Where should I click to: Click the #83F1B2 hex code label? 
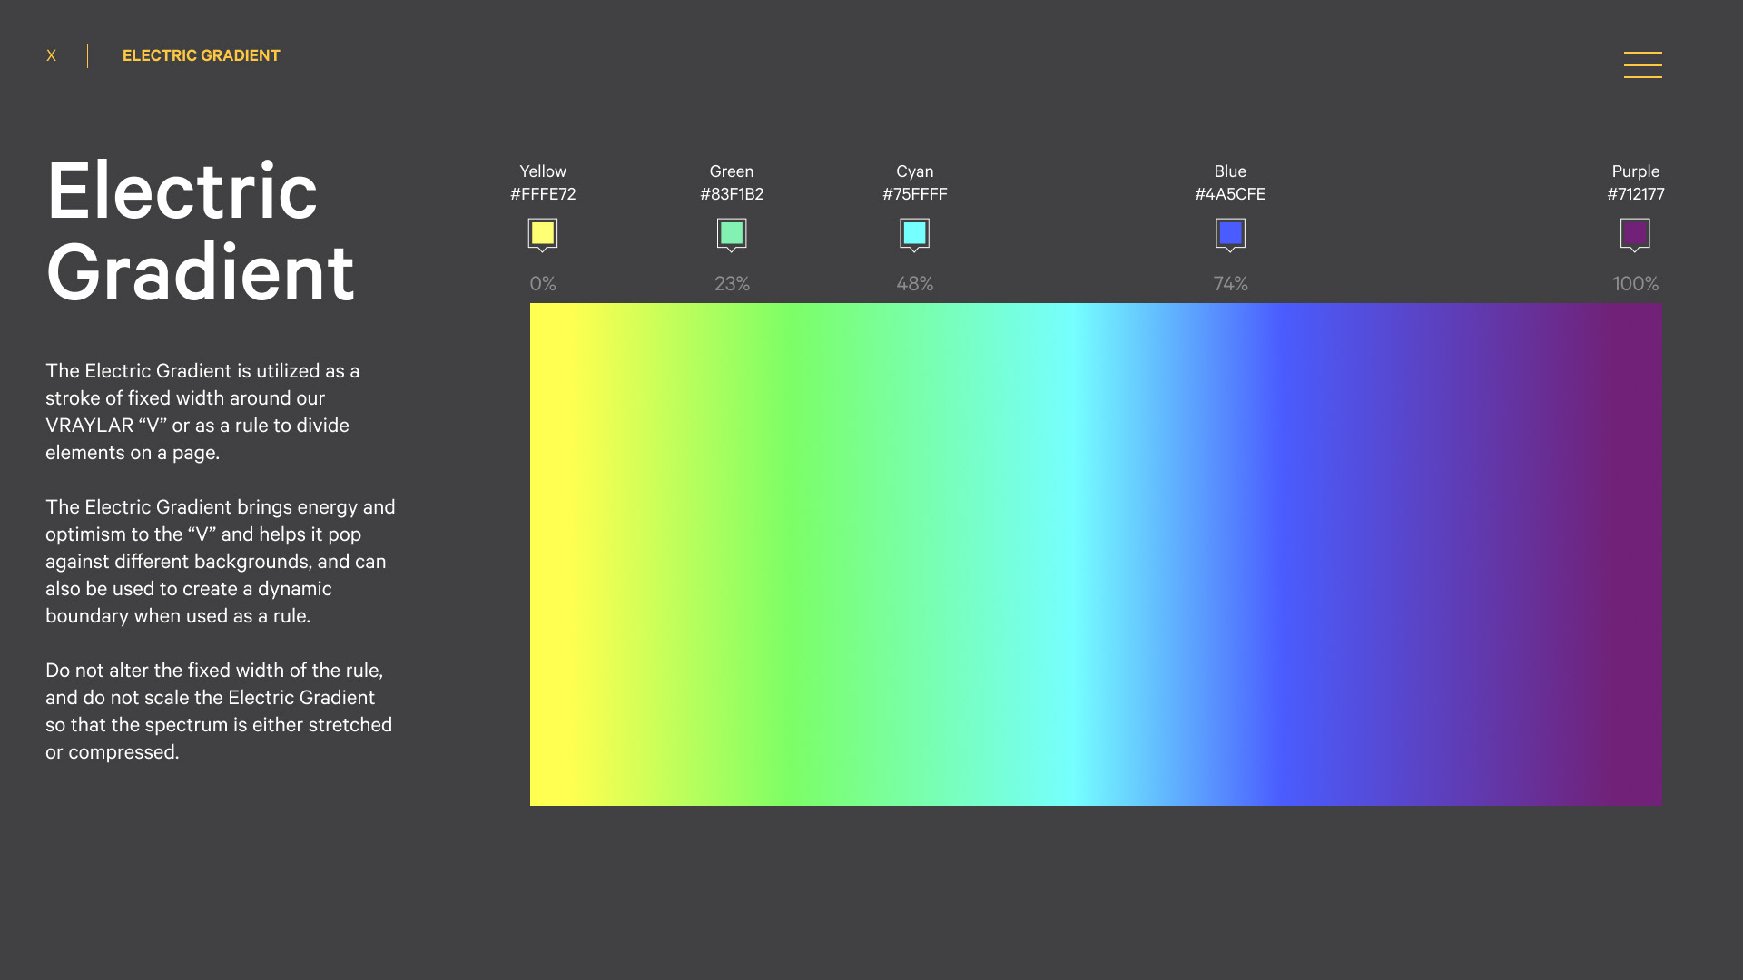(x=732, y=194)
